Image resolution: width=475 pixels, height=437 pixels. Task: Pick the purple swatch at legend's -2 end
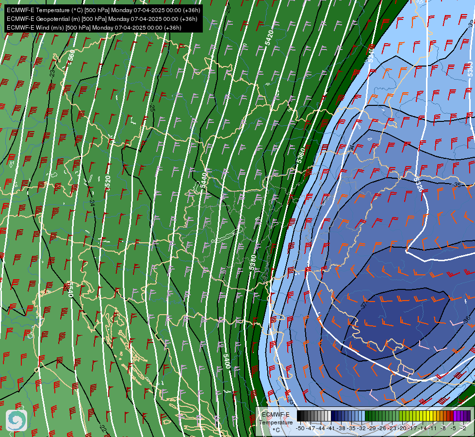(468, 416)
